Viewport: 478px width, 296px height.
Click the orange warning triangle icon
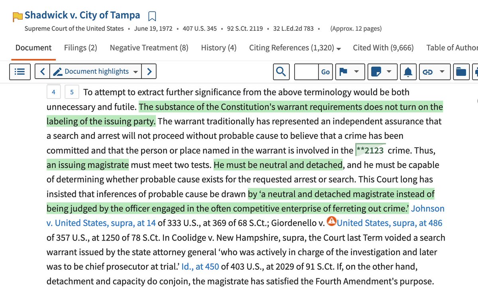coord(331,221)
